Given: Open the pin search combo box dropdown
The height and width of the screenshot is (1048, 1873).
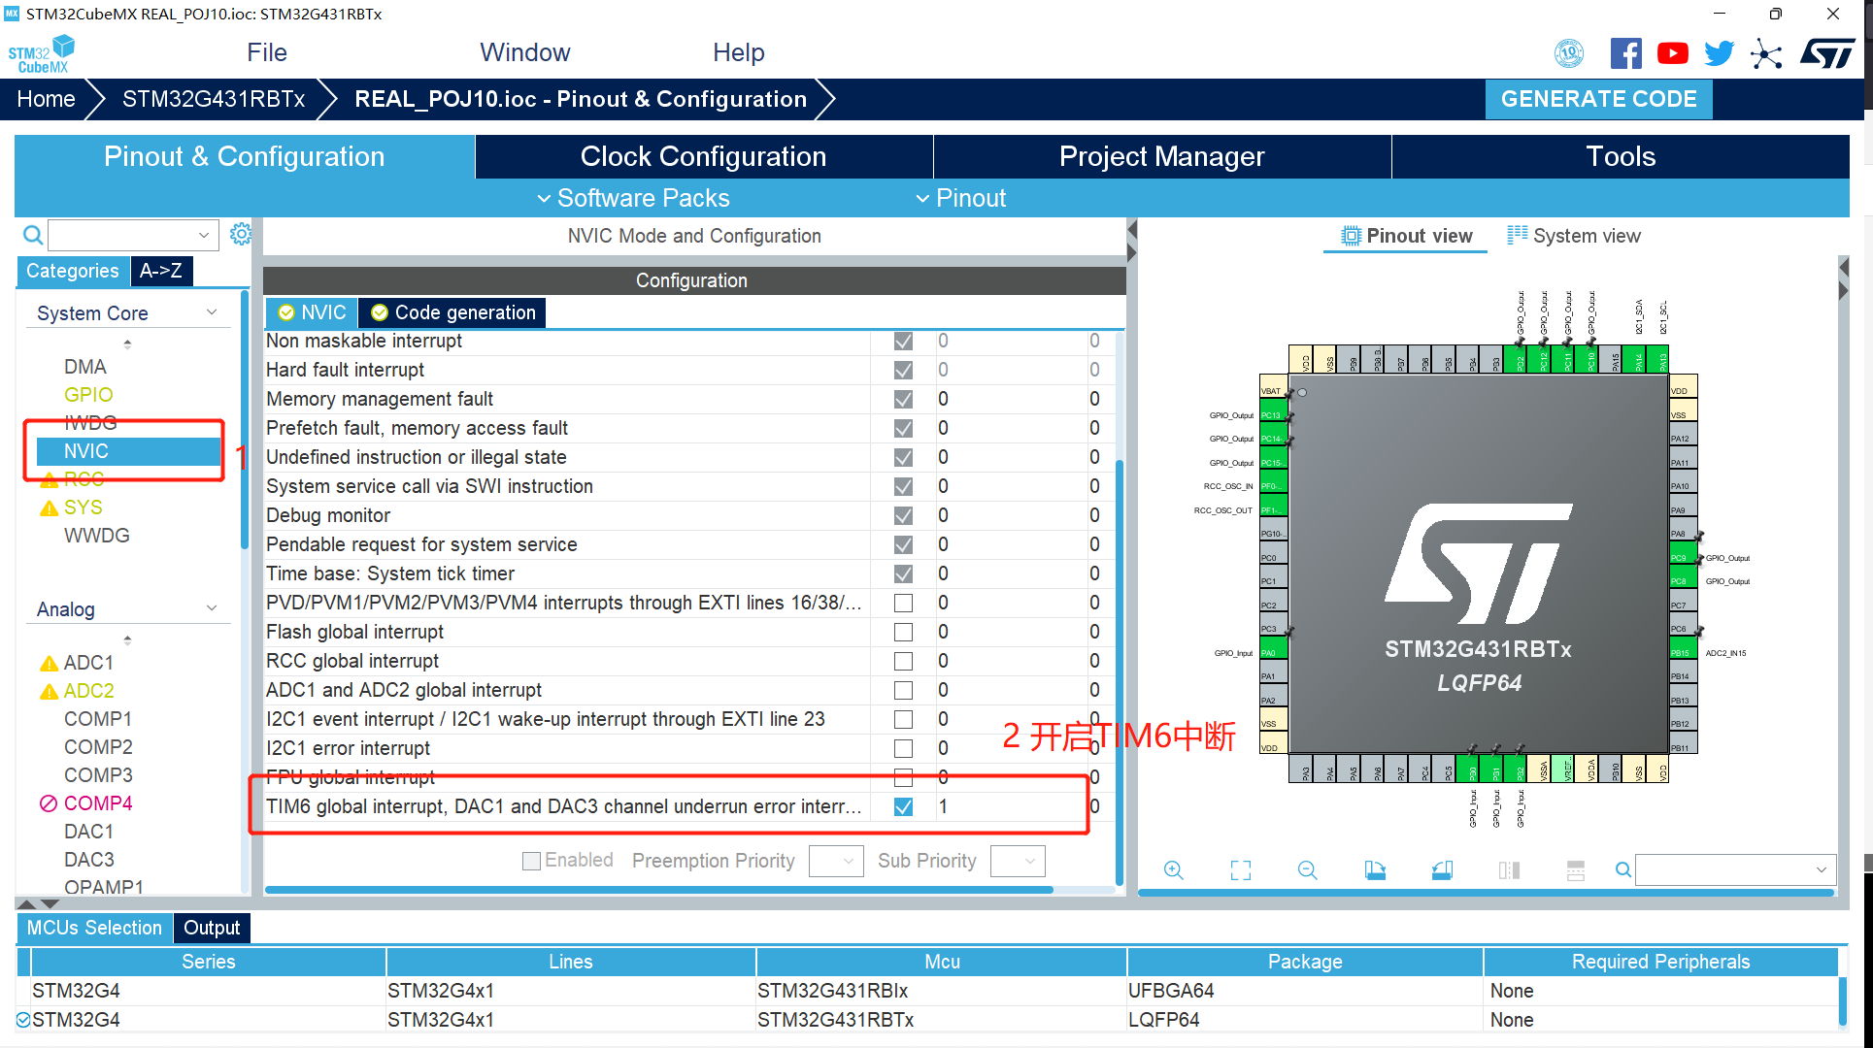Looking at the screenshot, I should click(x=1822, y=870).
